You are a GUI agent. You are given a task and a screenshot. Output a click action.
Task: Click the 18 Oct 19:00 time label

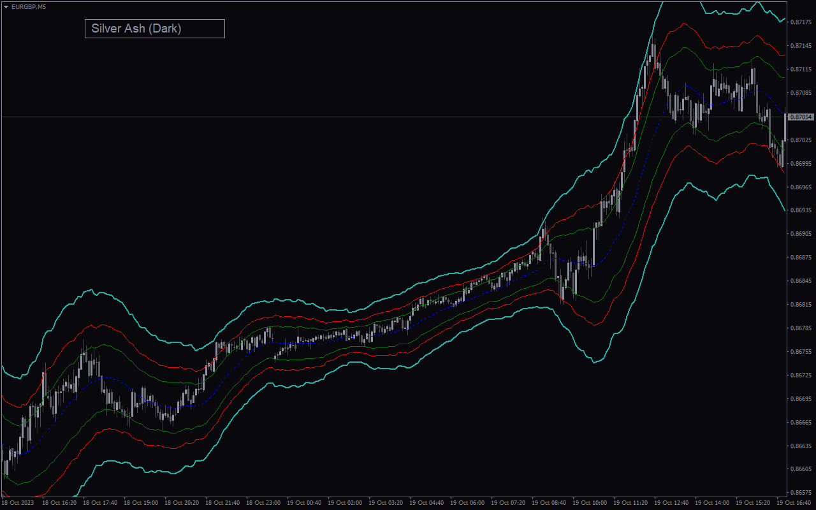click(x=141, y=503)
